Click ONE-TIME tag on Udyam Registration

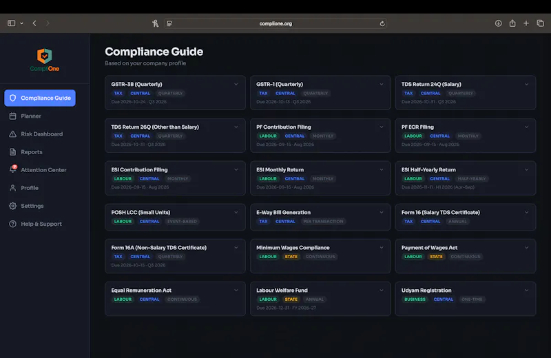click(x=472, y=299)
